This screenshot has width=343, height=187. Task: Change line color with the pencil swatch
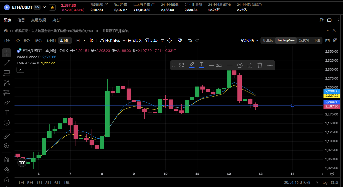point(191,65)
